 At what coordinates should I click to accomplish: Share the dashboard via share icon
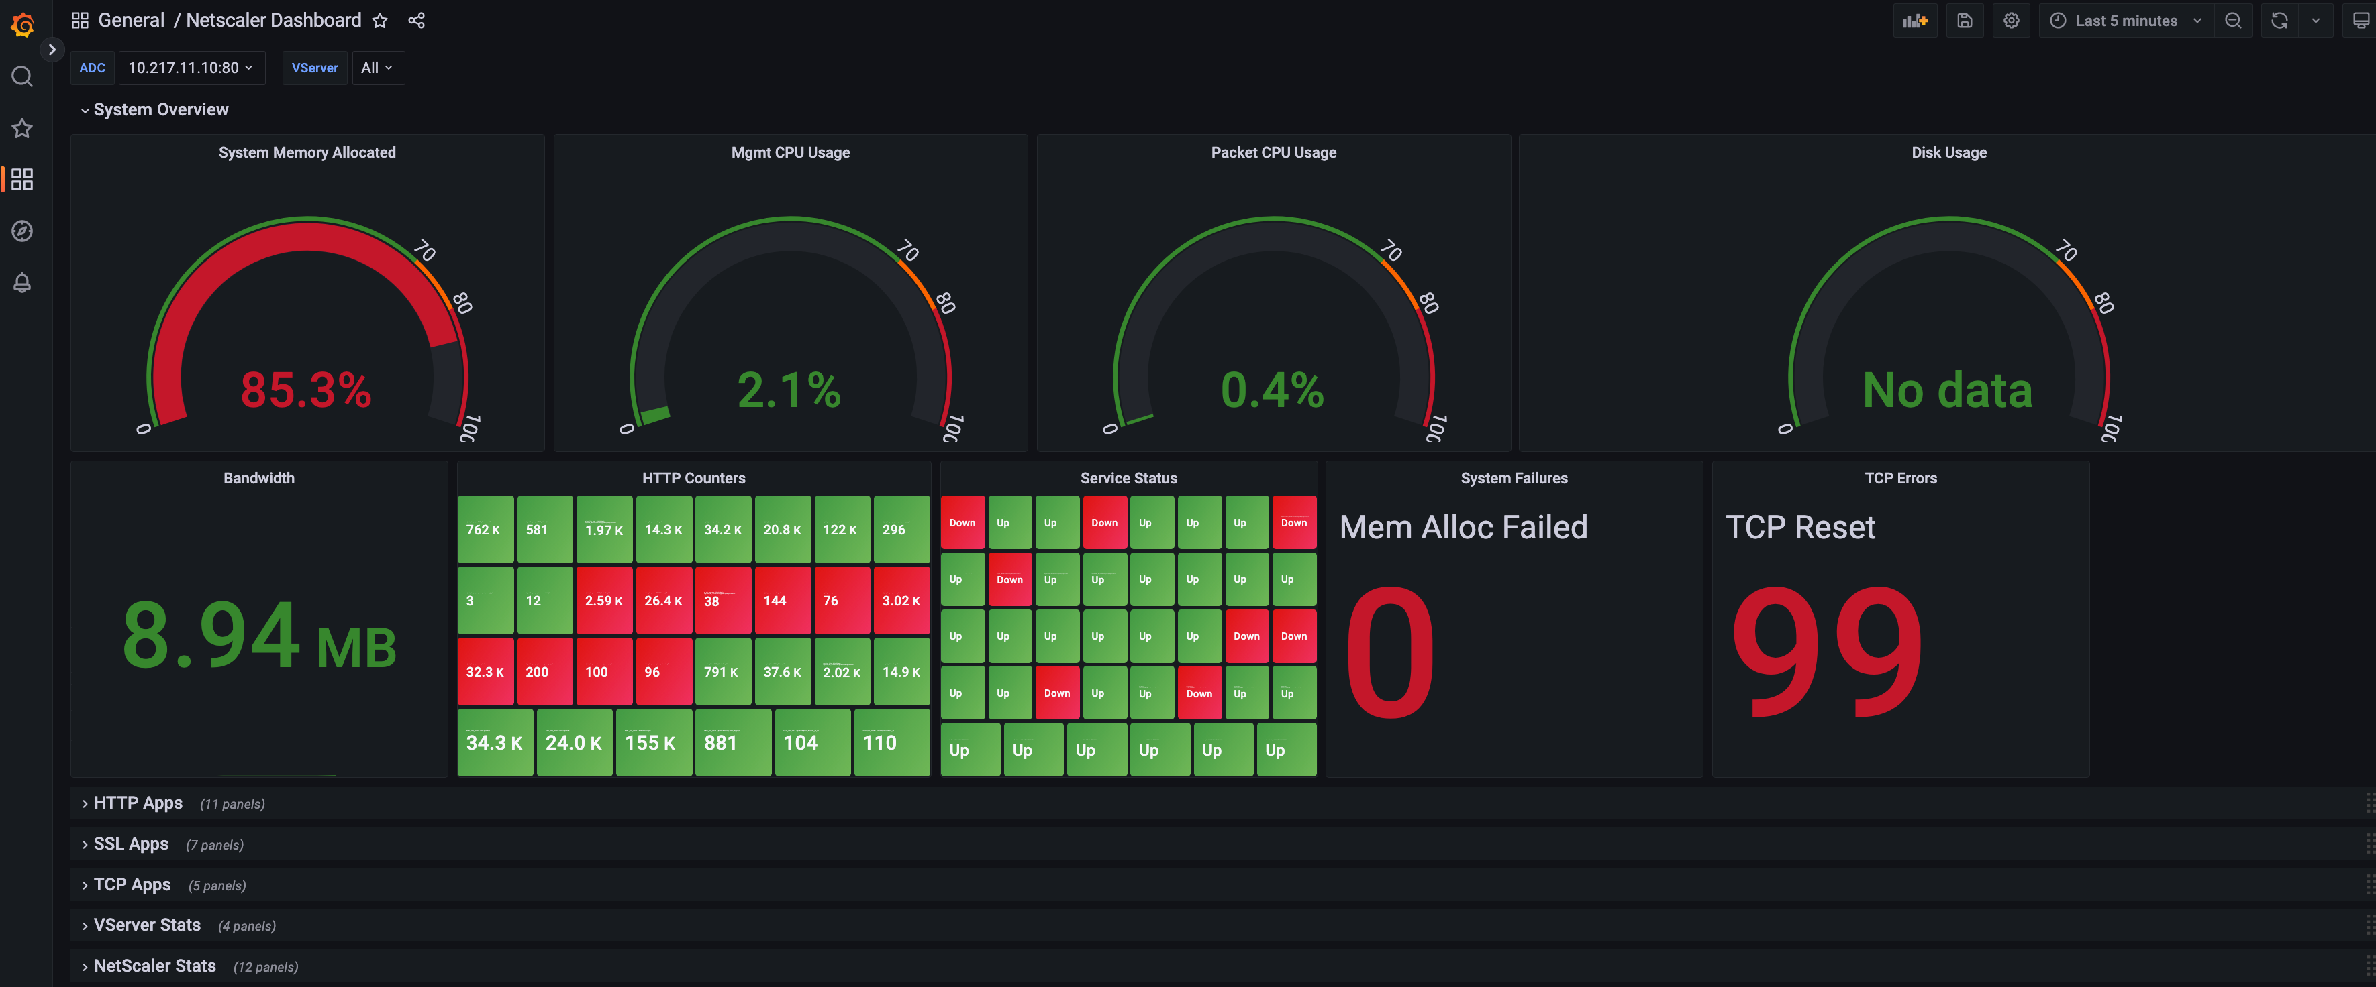point(417,20)
